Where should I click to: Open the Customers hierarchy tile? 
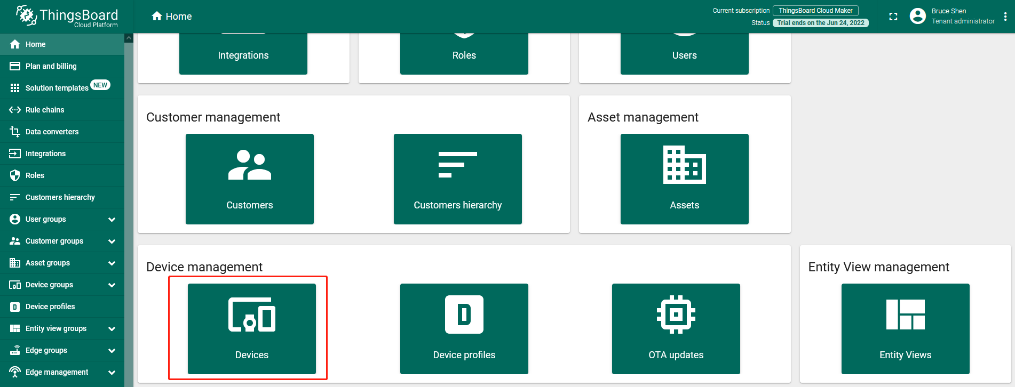click(x=457, y=179)
